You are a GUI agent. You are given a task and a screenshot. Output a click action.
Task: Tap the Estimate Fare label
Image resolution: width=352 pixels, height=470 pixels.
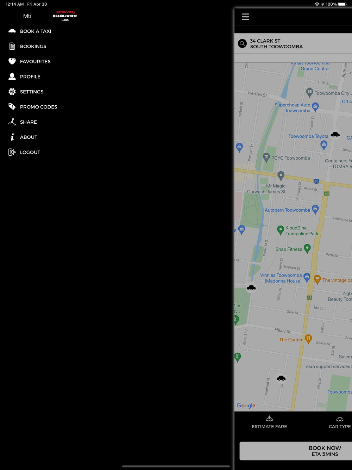coord(269,427)
